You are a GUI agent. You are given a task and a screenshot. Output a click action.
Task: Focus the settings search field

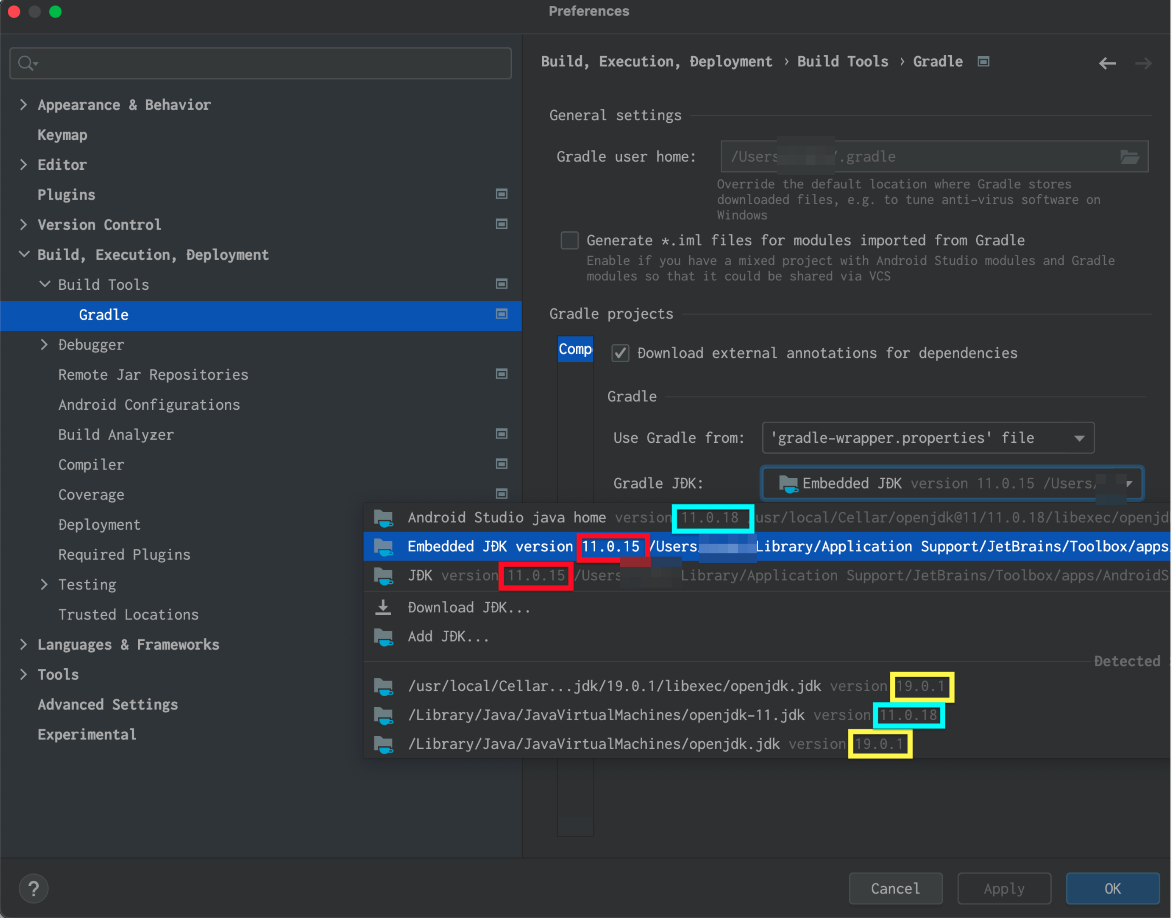coord(261,63)
